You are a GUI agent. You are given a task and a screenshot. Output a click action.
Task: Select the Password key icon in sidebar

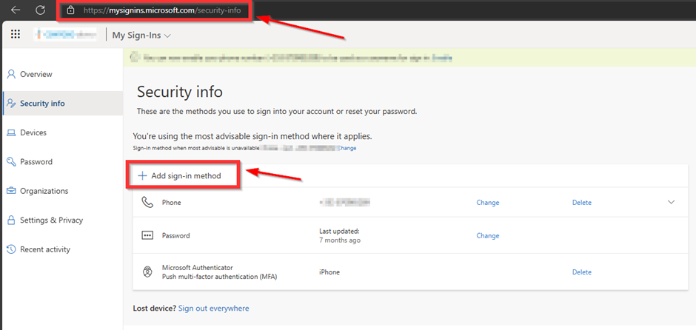coord(12,162)
